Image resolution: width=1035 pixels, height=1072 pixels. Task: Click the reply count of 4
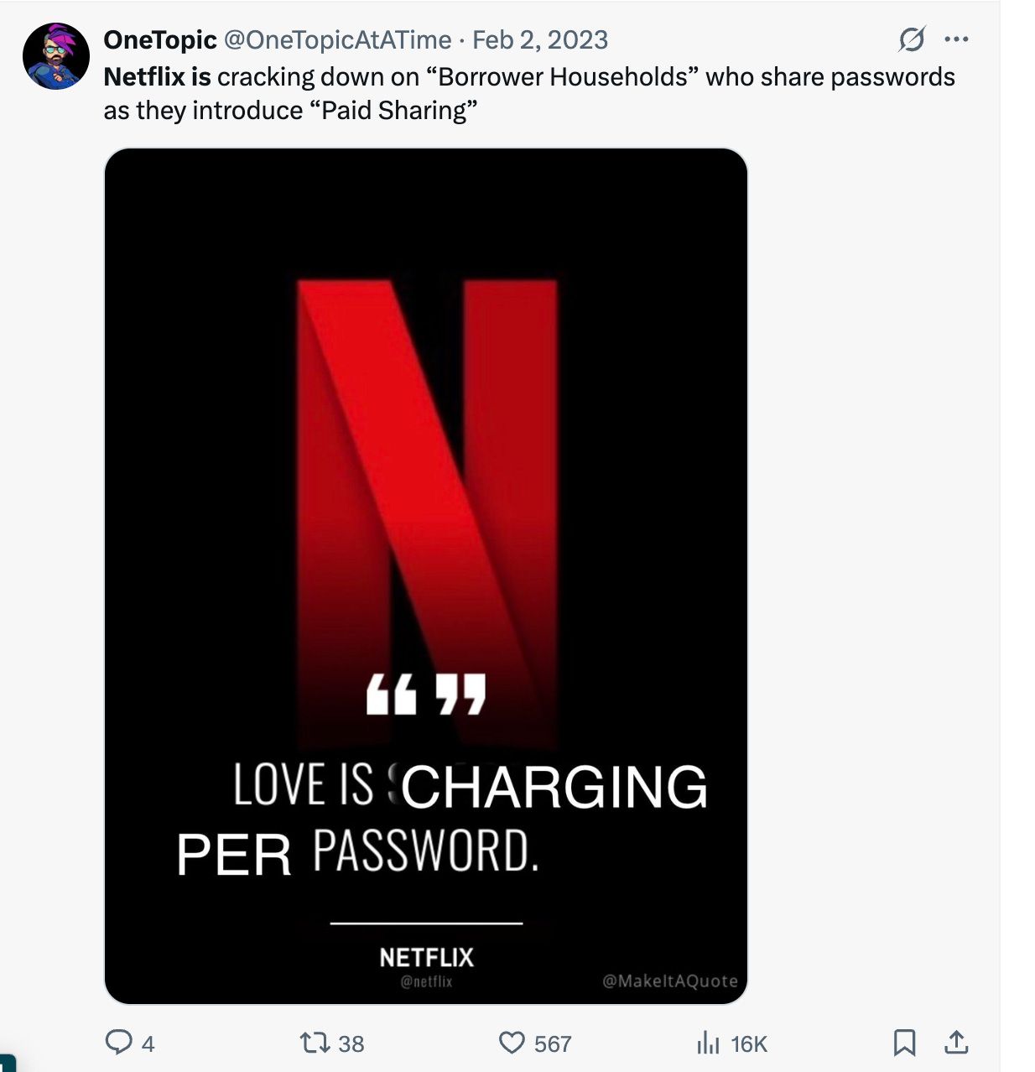click(148, 1043)
